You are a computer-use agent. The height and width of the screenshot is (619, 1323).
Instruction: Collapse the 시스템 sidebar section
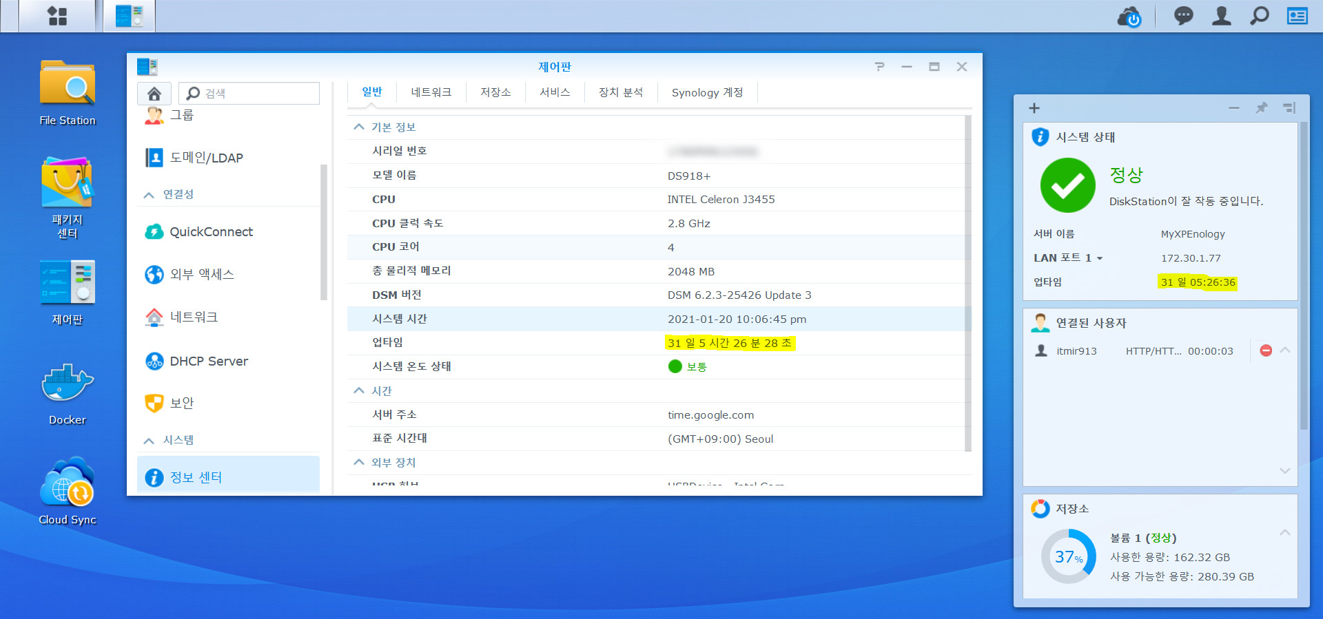click(149, 441)
